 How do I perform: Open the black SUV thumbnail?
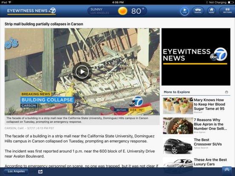[178, 146]
